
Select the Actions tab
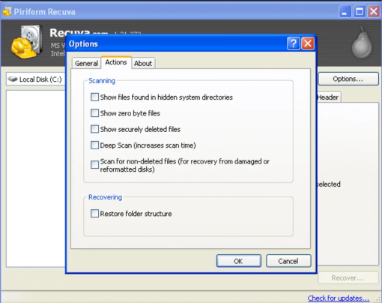pos(116,62)
